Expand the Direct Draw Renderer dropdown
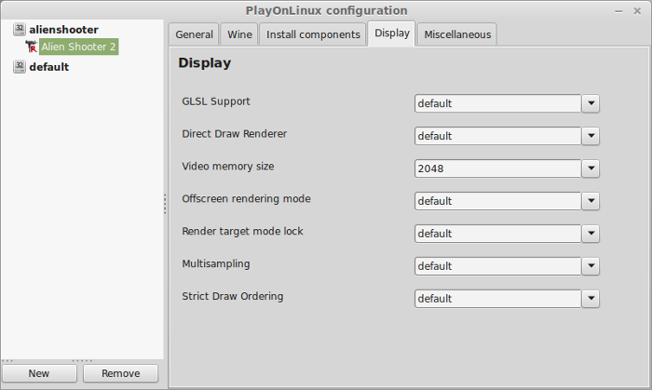The height and width of the screenshot is (390, 652). tap(591, 136)
